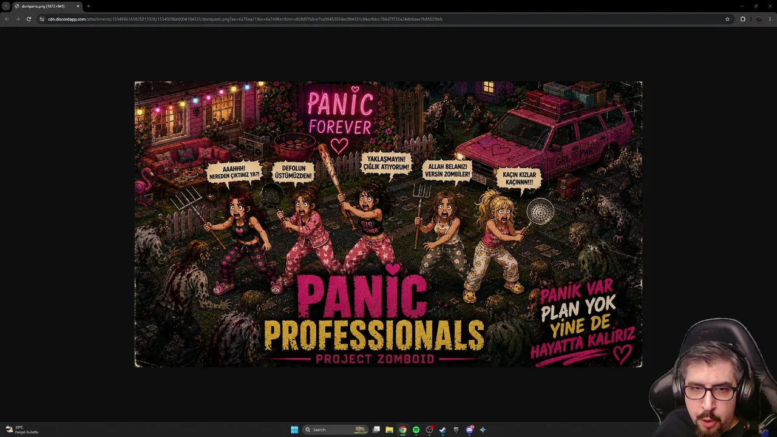Viewport: 777px width, 437px height.
Task: Reload the current page
Action: [x=29, y=19]
